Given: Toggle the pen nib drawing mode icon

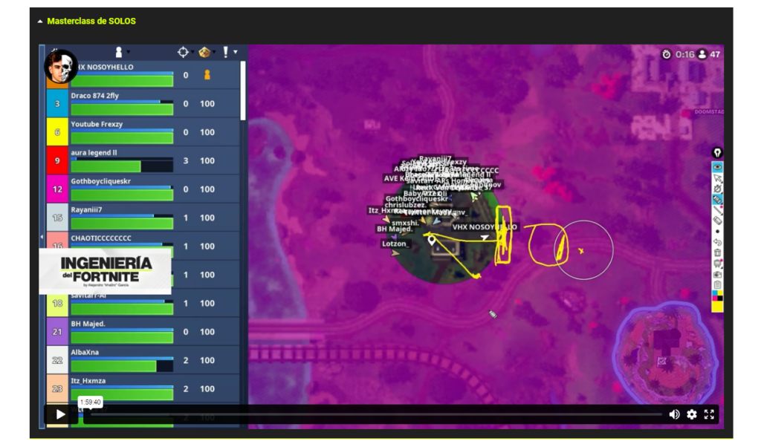Looking at the screenshot, I should pyautogui.click(x=717, y=153).
